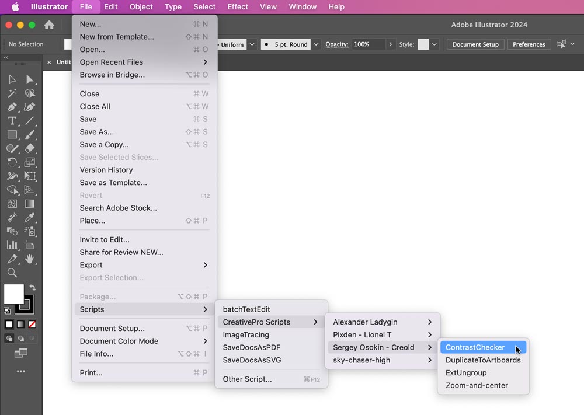Select the Warp tool
The height and width of the screenshot is (415, 584).
(x=12, y=176)
